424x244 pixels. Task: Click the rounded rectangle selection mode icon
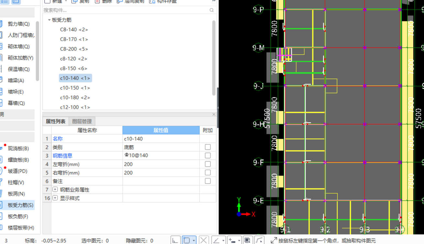187,240
